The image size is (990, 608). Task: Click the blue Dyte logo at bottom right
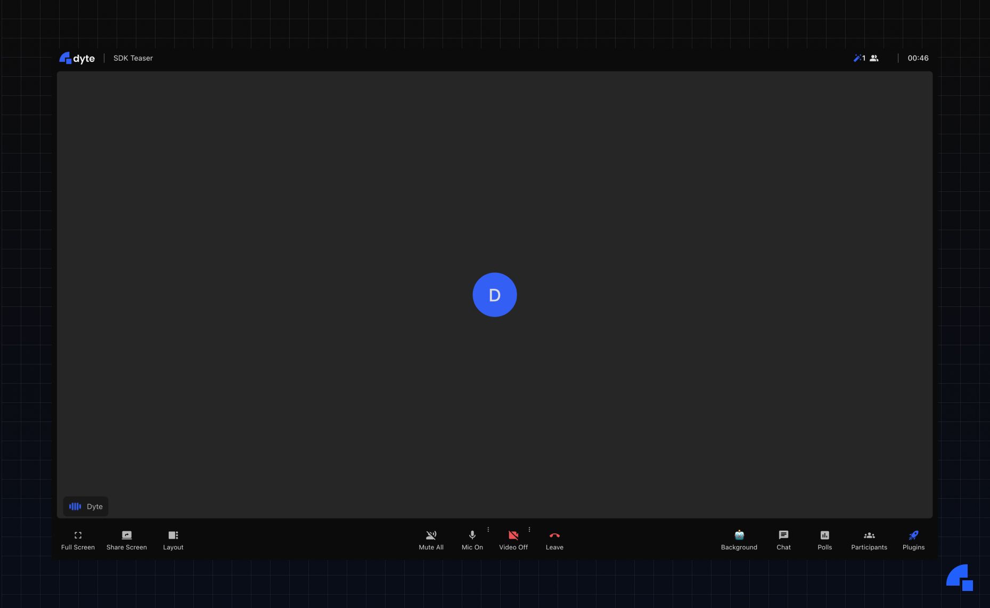click(960, 578)
